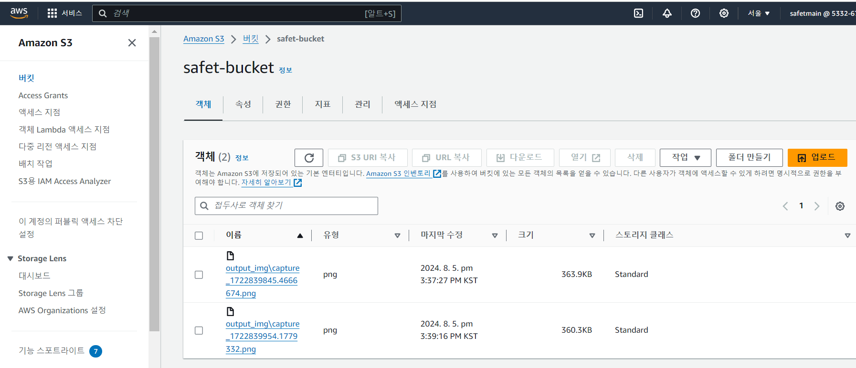Go to next page of objects
This screenshot has width=856, height=368.
817,206
